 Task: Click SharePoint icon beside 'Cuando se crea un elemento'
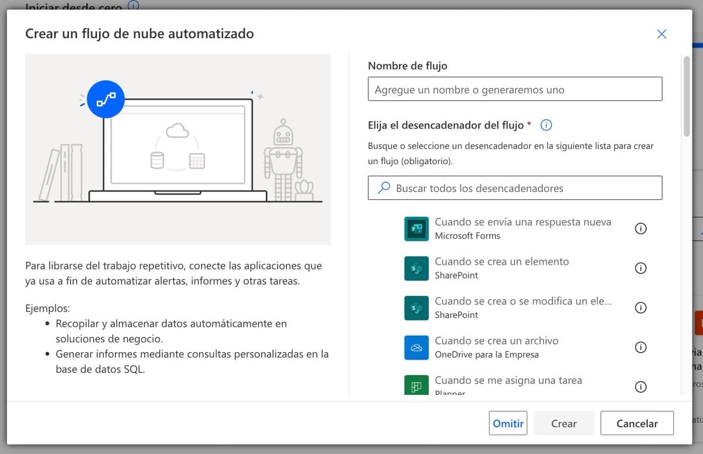coord(417,268)
